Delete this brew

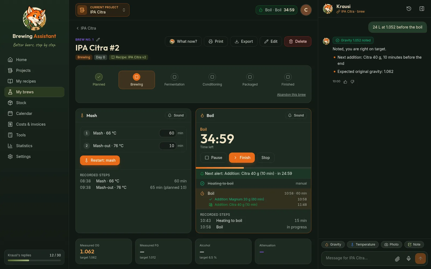pyautogui.click(x=298, y=41)
